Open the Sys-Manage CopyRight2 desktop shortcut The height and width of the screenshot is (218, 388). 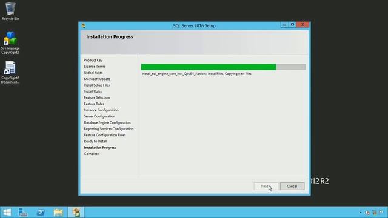coord(10,43)
